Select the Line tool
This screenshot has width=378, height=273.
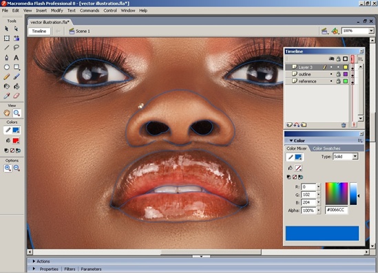pos(6,47)
